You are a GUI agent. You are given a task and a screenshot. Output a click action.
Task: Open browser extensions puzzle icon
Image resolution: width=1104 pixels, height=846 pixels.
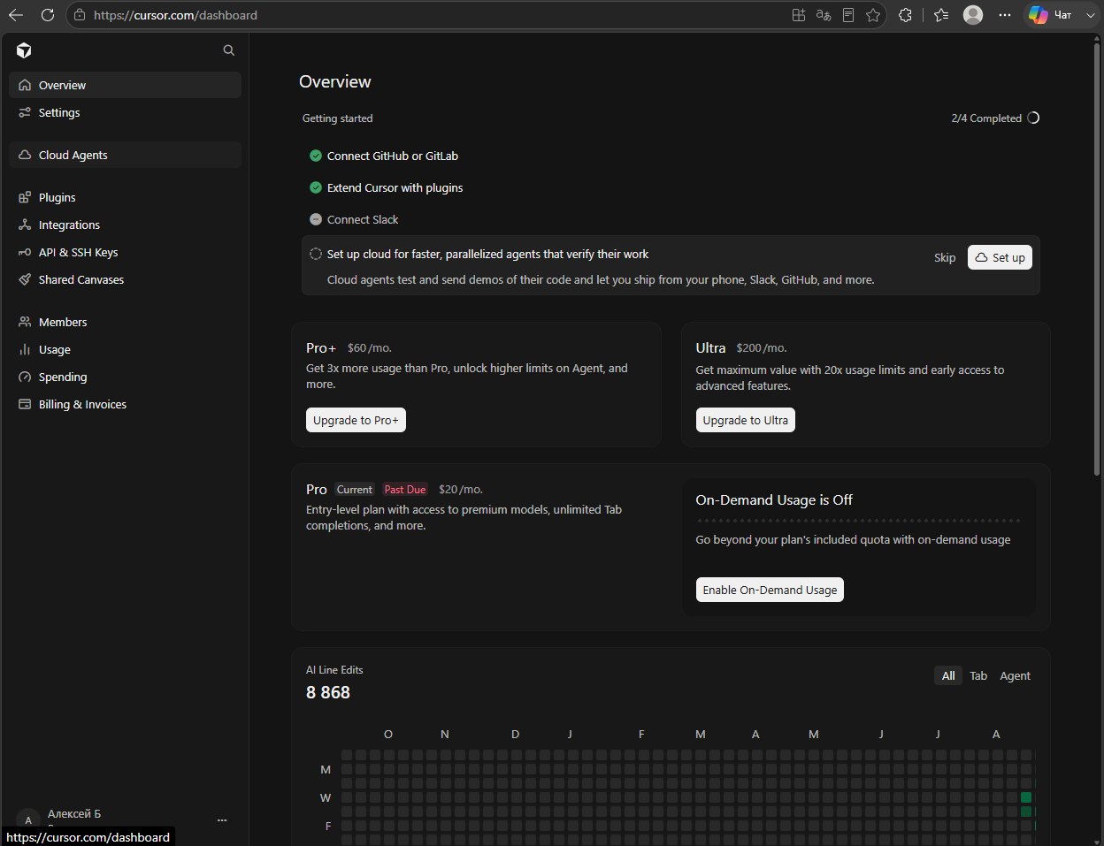click(905, 15)
